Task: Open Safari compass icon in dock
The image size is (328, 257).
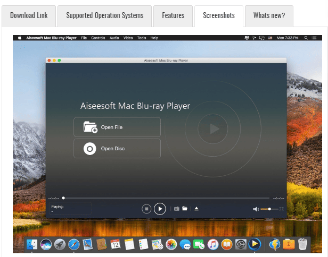Action: [74, 244]
